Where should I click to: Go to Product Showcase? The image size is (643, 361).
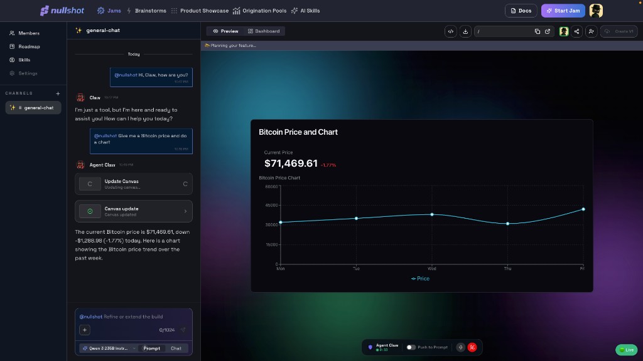tap(200, 11)
